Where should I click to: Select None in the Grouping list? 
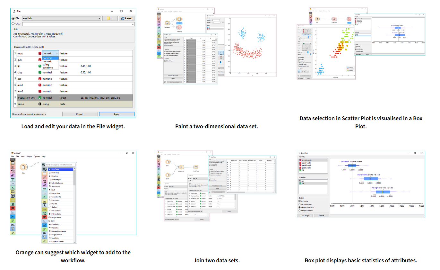(313, 180)
